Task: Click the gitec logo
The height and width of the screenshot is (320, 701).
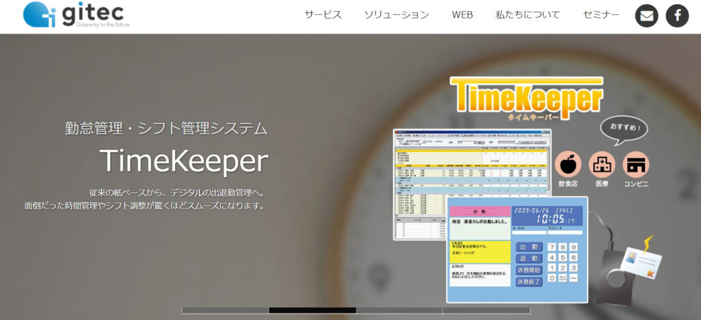Action: coord(76,15)
